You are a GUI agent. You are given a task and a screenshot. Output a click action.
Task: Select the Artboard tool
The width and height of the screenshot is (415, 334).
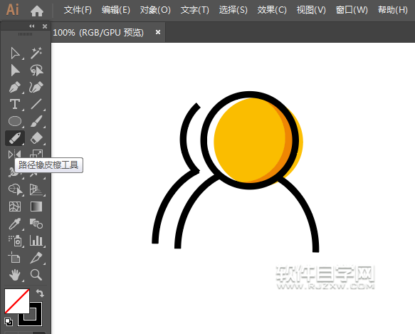click(14, 258)
